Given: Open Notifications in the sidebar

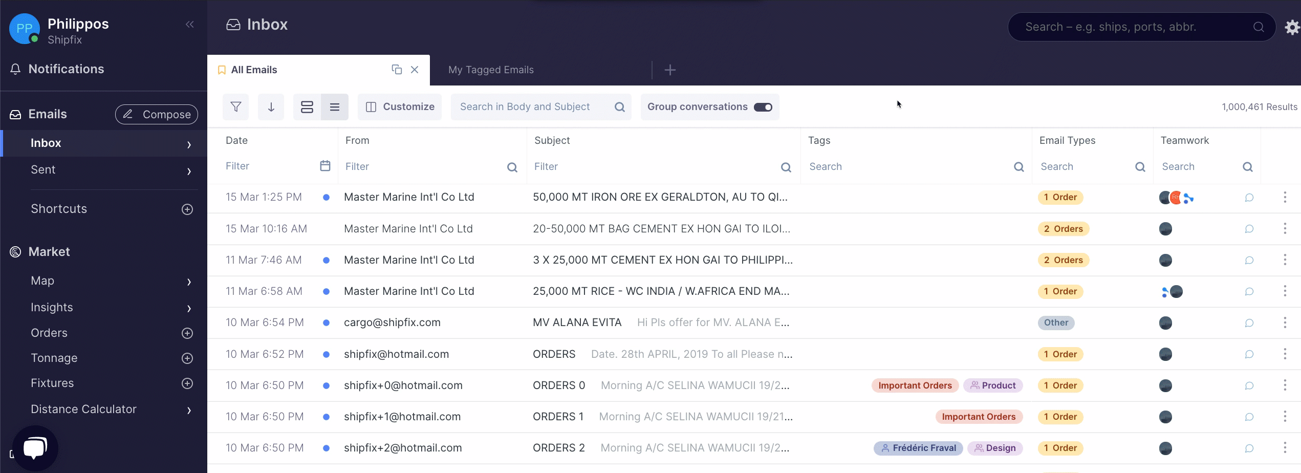Looking at the screenshot, I should [66, 69].
